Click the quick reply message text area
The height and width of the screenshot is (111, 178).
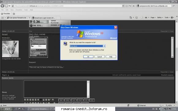55,89
